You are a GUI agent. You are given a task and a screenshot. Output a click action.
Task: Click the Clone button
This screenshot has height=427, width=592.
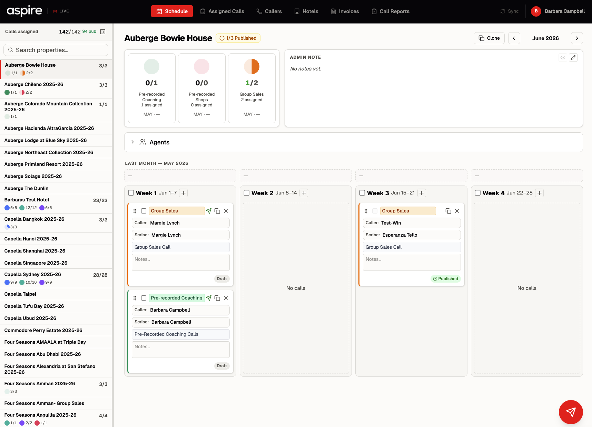click(489, 38)
